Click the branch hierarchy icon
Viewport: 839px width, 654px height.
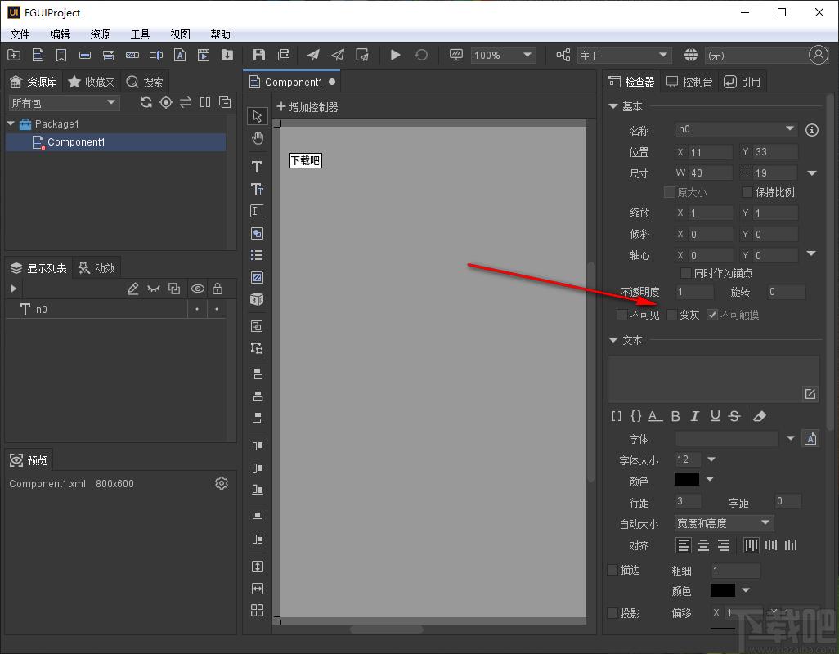pos(563,55)
